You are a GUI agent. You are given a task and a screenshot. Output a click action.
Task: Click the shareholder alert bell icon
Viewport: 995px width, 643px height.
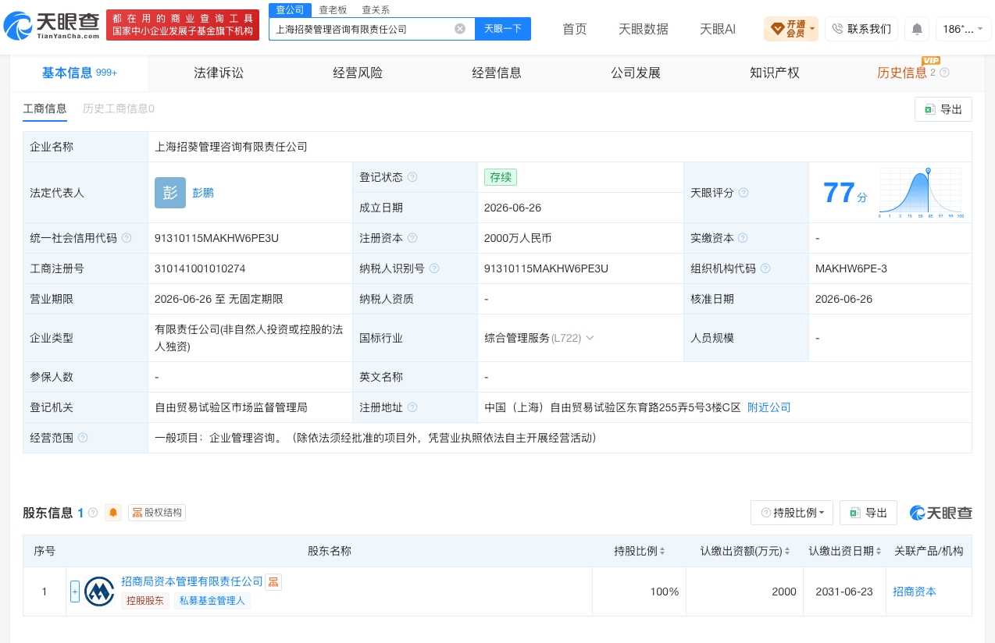click(x=113, y=513)
